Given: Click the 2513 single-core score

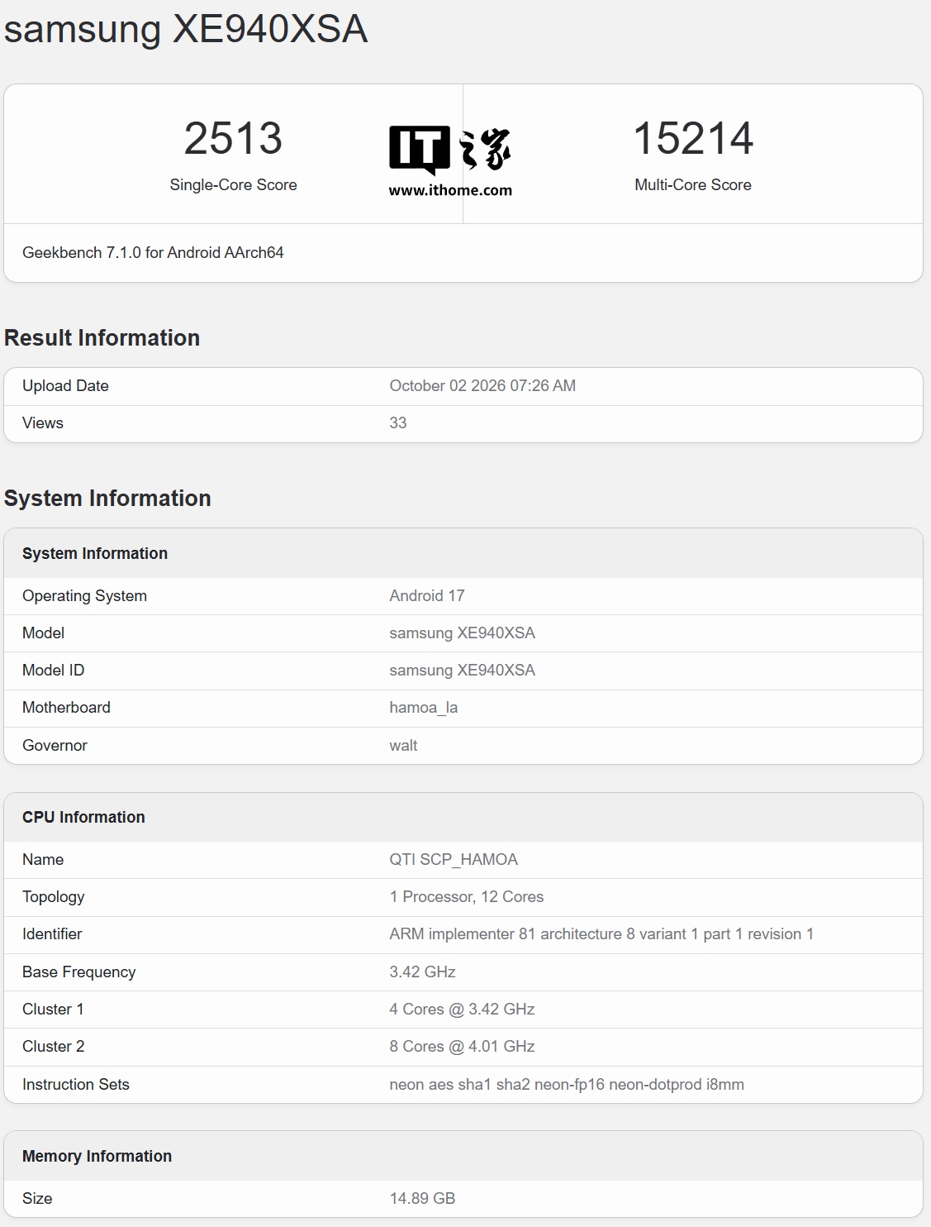Looking at the screenshot, I should (x=233, y=138).
